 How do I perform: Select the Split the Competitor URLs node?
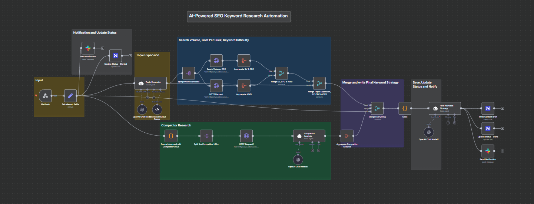pyautogui.click(x=206, y=136)
